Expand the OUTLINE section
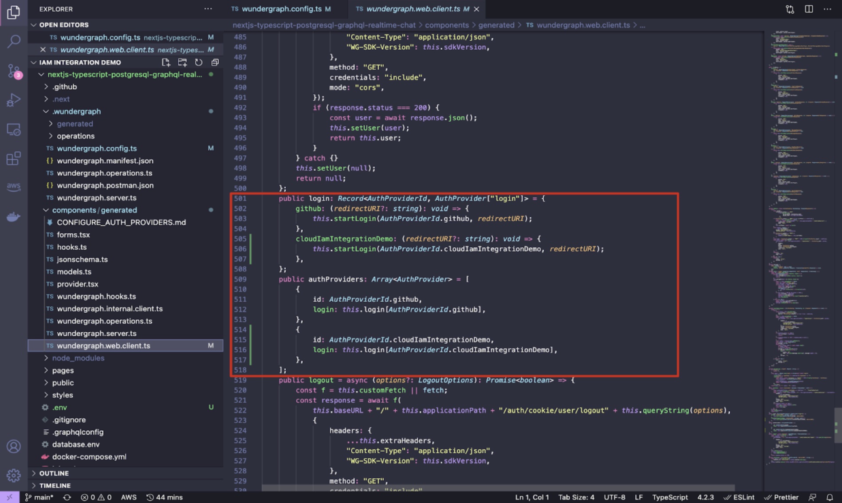This screenshot has height=503, width=842. coord(54,473)
